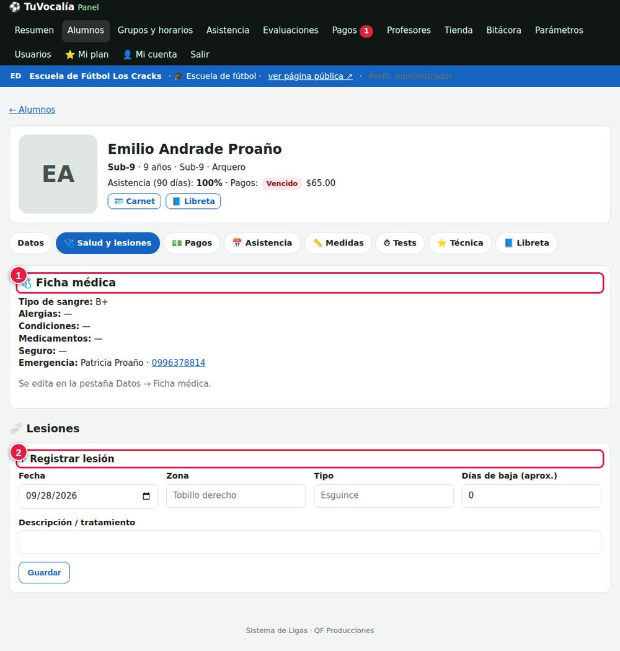Click Salir to log out

coord(200,55)
